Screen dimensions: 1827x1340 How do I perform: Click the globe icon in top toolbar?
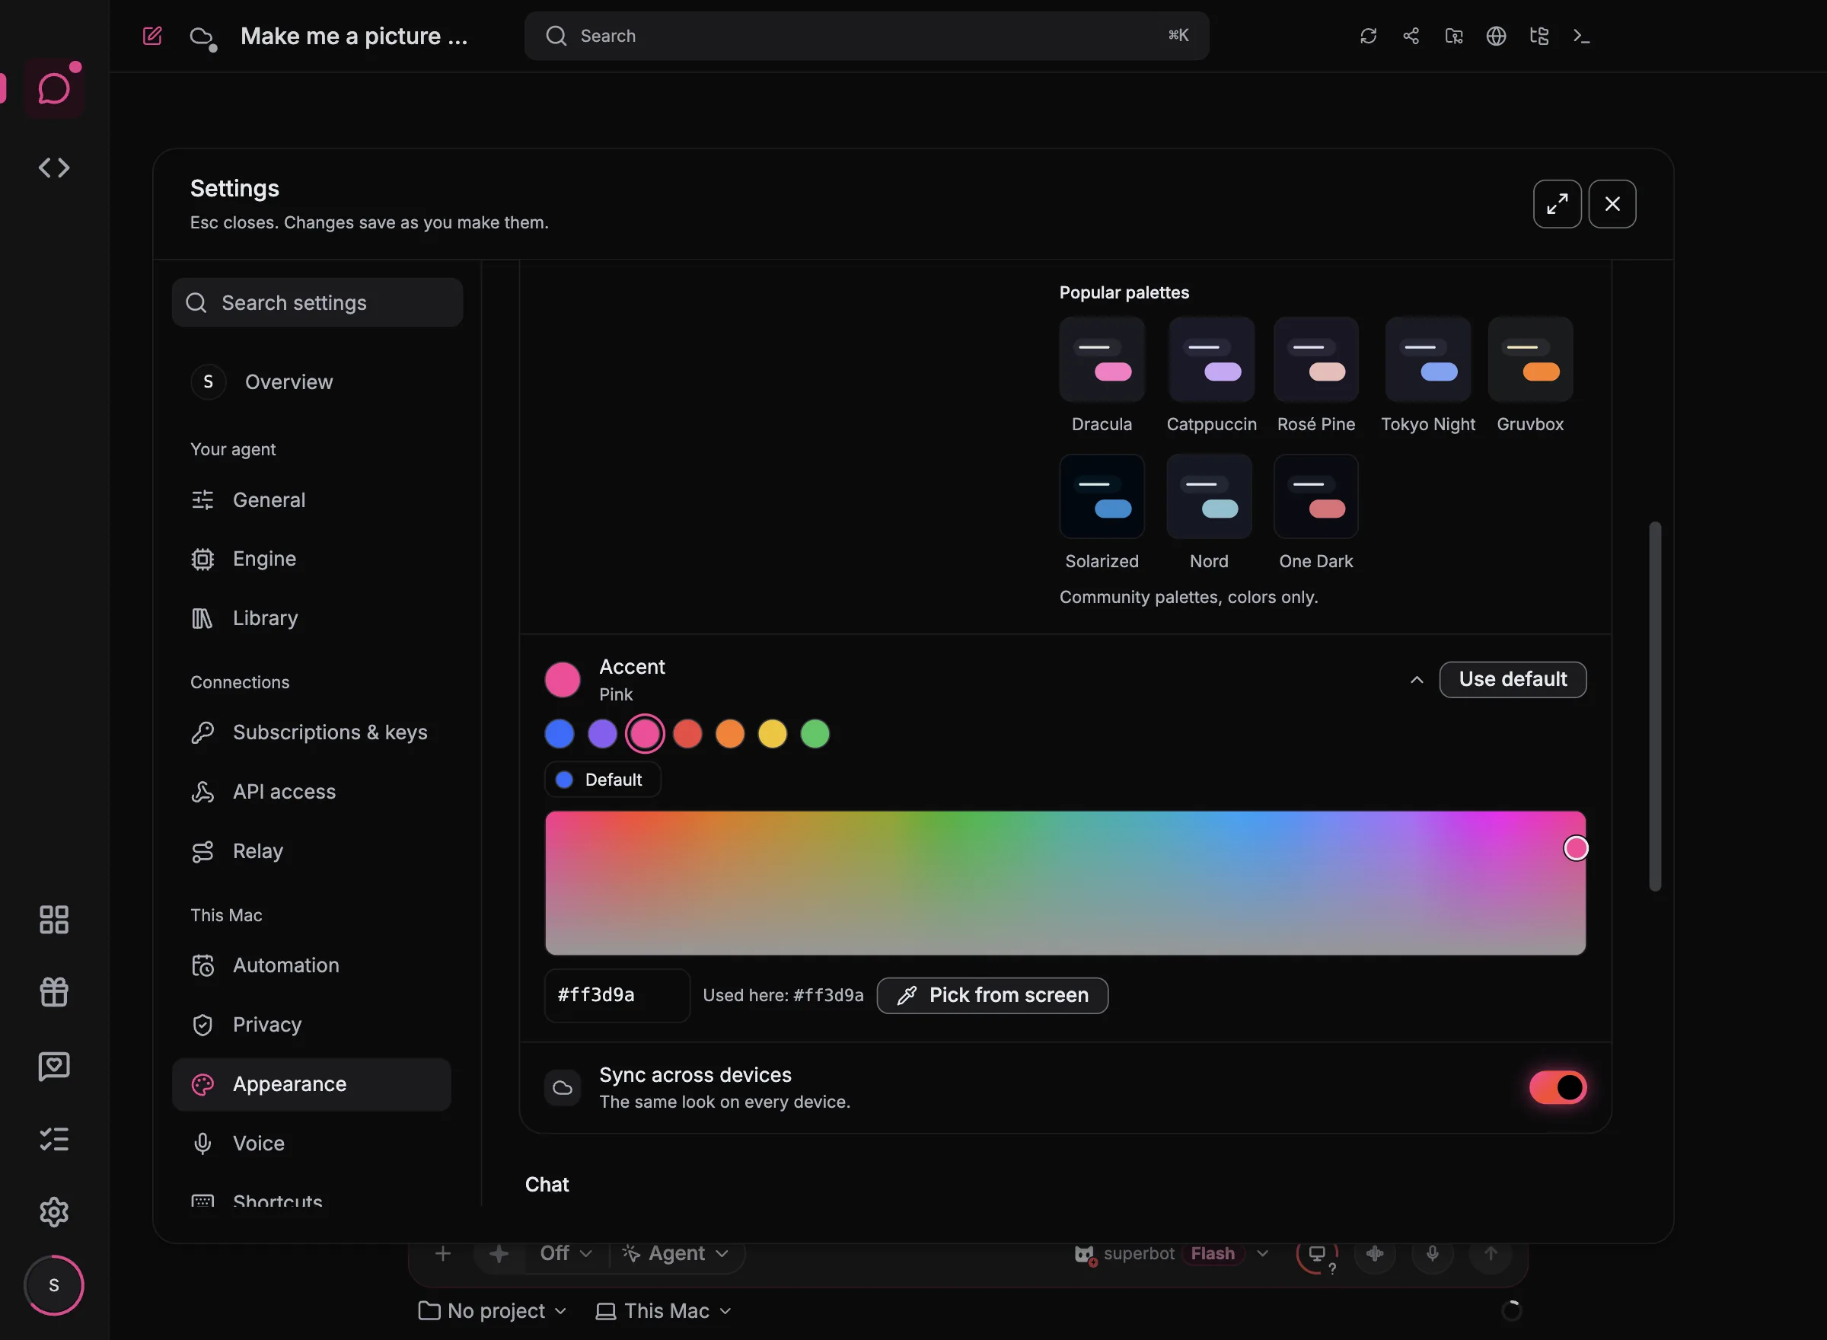pyautogui.click(x=1496, y=36)
